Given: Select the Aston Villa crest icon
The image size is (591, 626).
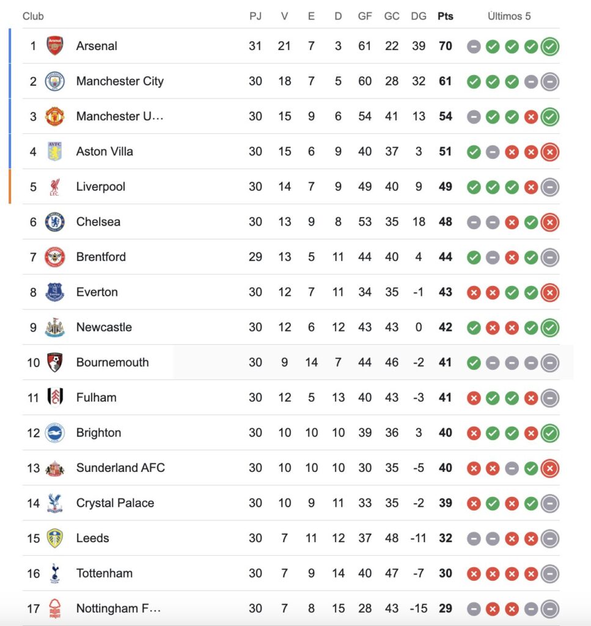Looking at the screenshot, I should pos(55,152).
